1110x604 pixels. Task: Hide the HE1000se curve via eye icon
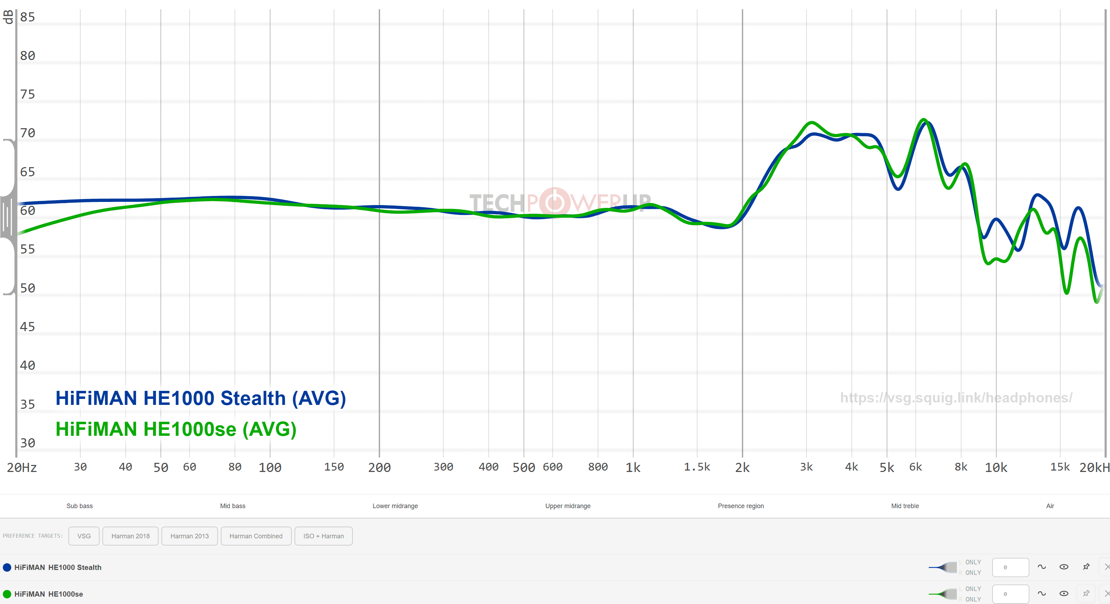[1064, 594]
